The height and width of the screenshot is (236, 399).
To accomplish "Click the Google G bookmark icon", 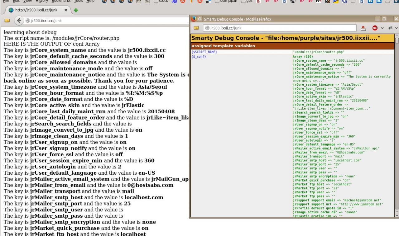I will [x=343, y=2].
